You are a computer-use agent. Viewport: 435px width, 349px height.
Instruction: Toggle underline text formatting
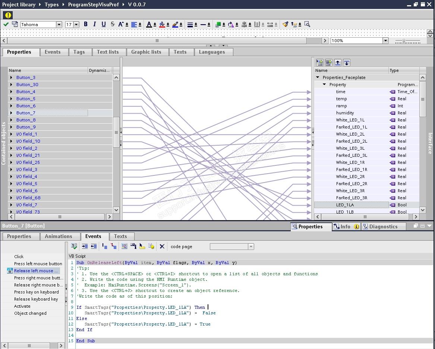pos(103,24)
